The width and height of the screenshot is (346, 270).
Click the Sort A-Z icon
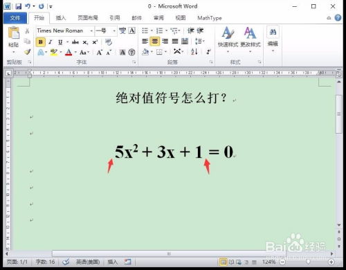[x=194, y=52]
